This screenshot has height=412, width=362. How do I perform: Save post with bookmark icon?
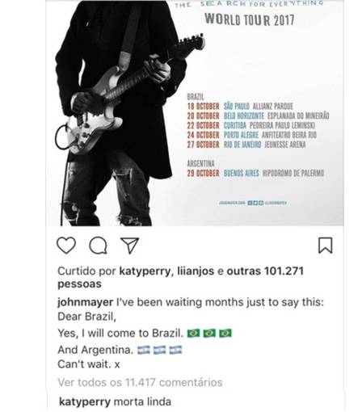pyautogui.click(x=326, y=246)
